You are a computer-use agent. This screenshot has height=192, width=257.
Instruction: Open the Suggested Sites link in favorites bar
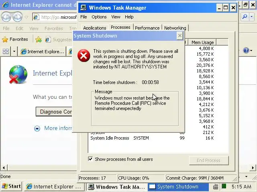point(59,40)
